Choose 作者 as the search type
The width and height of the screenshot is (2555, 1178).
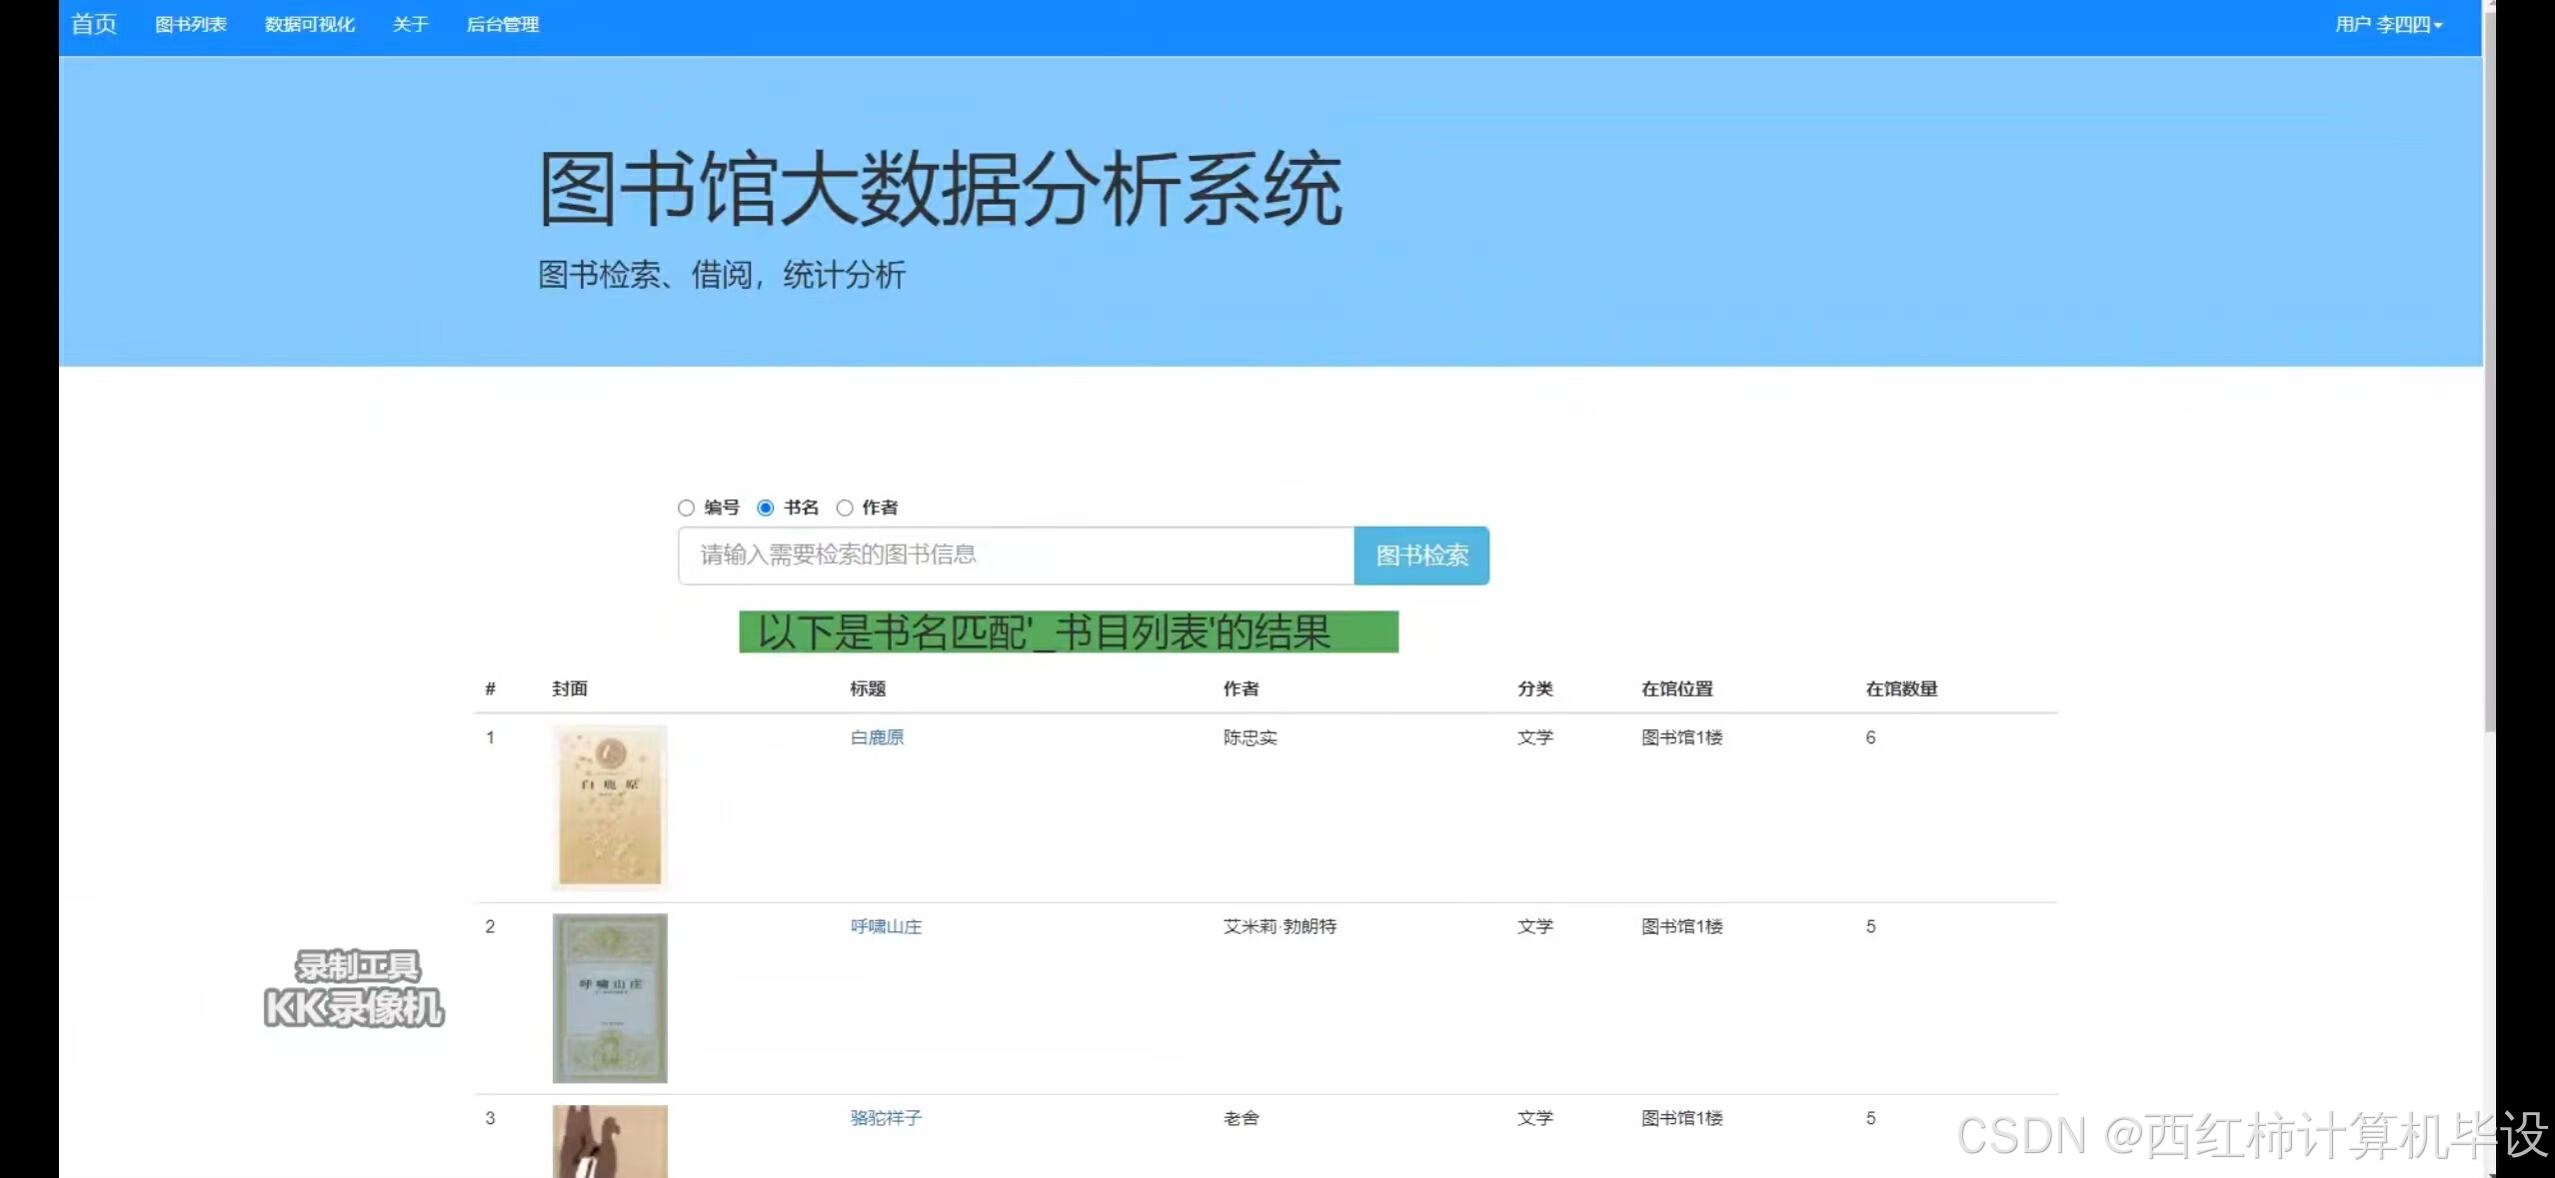pyautogui.click(x=844, y=508)
